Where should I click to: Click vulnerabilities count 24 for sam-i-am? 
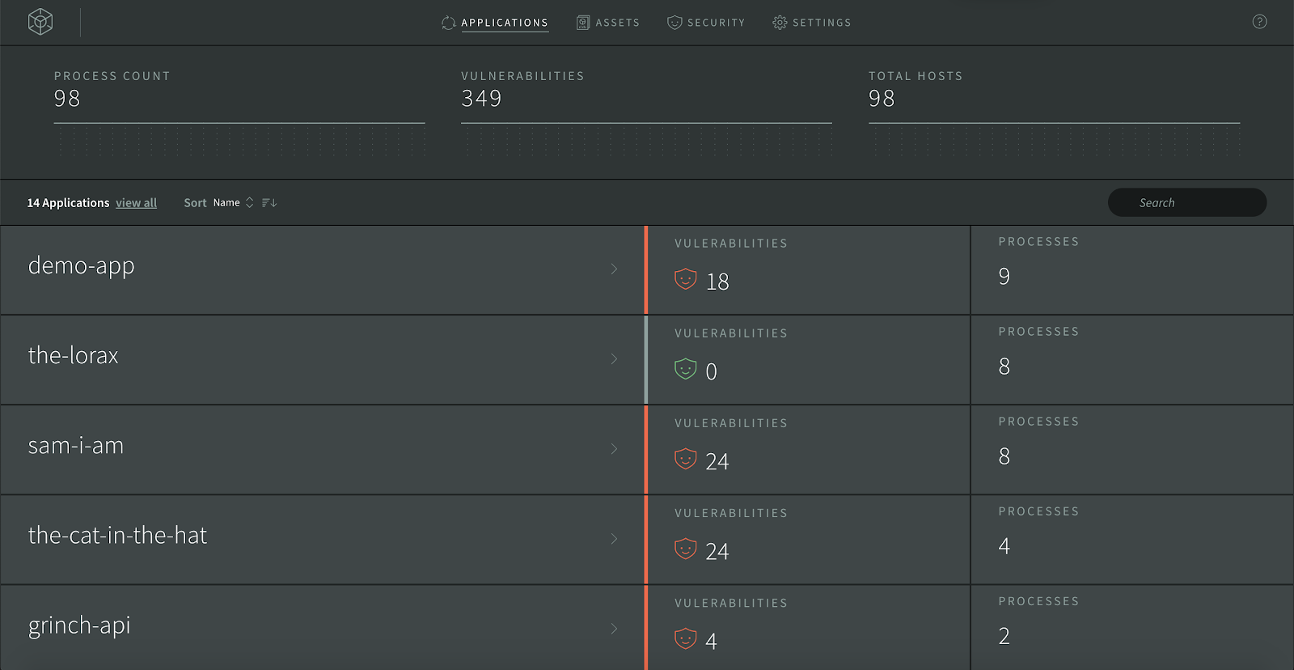coord(717,461)
